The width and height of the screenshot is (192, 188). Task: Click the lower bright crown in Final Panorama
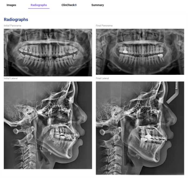click(x=160, y=55)
